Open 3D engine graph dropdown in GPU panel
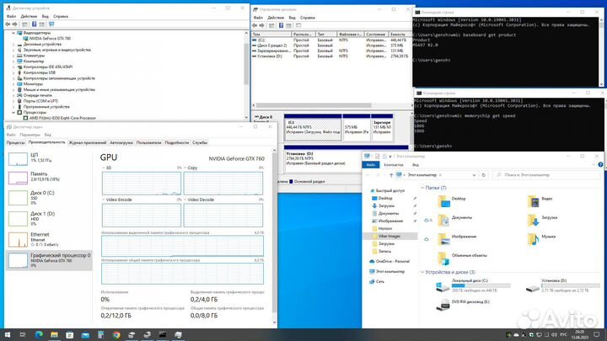The height and width of the screenshot is (341, 607). pos(104,168)
